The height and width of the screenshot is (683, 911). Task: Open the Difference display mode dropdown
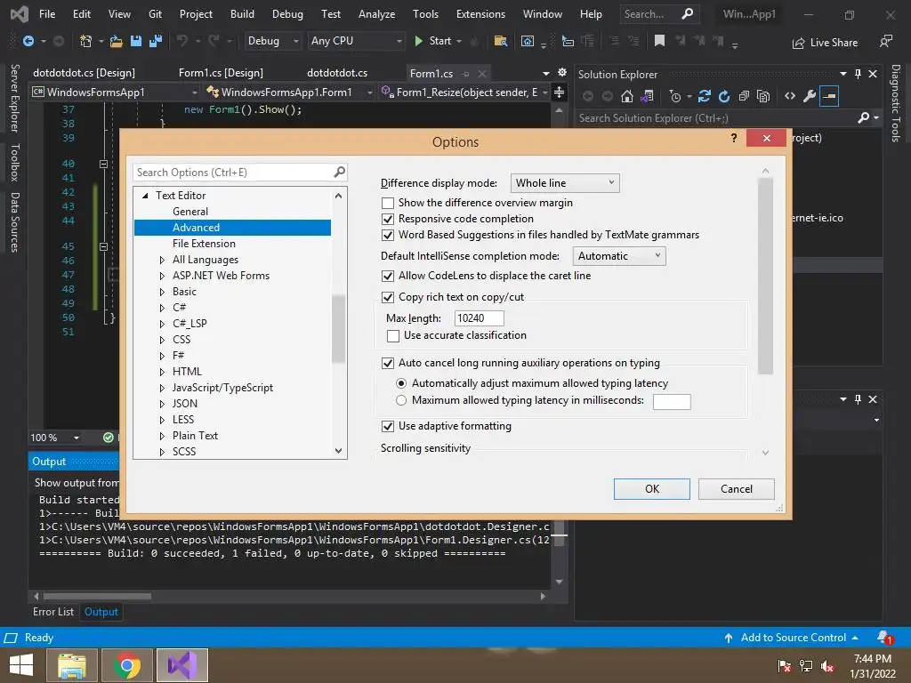(565, 183)
